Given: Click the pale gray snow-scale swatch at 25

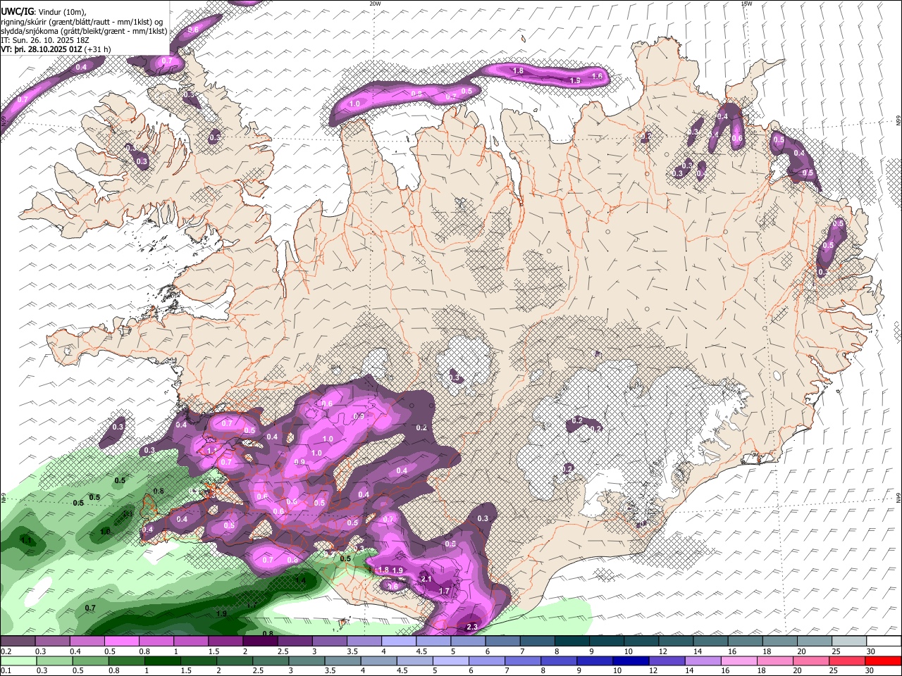Looking at the screenshot, I should click(848, 641).
